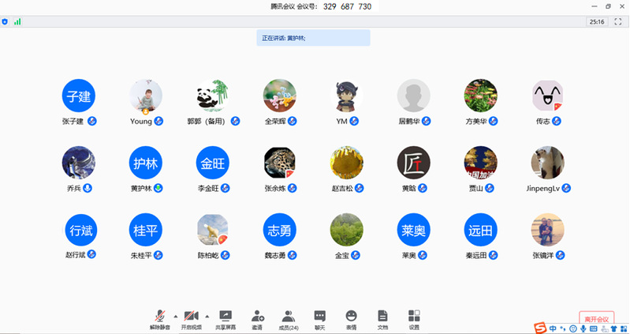
Task: Click the blue security shield icon
Action: (x=6, y=22)
